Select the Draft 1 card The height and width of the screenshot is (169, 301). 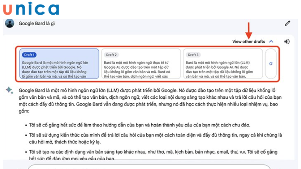click(x=59, y=63)
